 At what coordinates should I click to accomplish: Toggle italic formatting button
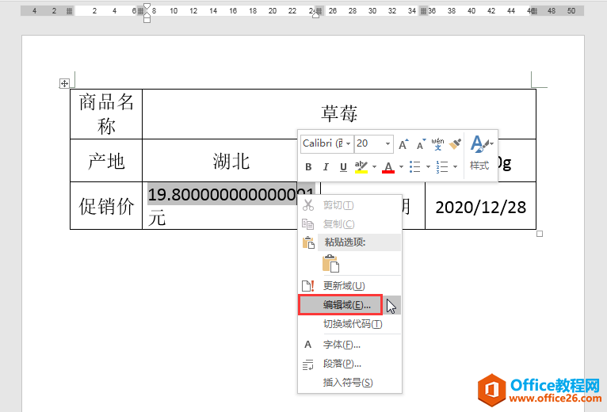(x=326, y=167)
